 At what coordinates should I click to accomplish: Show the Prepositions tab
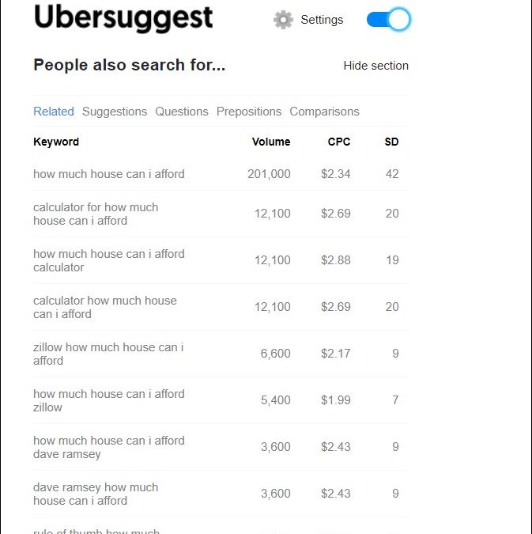tap(249, 112)
